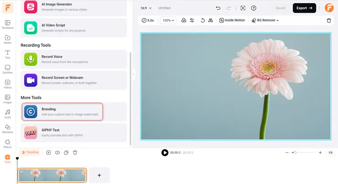Click the flip mirror icon

point(211,21)
